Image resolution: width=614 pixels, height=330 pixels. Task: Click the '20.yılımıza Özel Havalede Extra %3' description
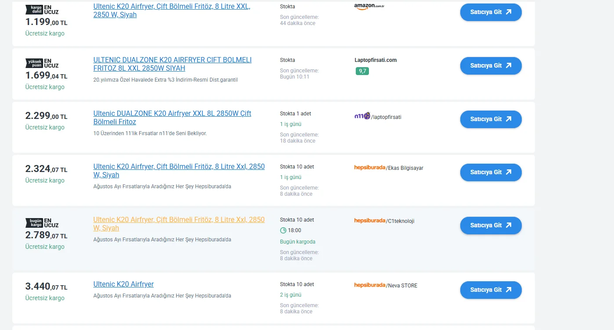click(166, 80)
